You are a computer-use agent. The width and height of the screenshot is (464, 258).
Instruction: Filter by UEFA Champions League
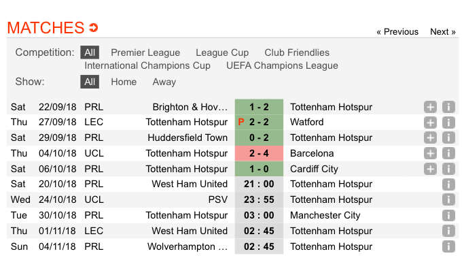coord(282,65)
